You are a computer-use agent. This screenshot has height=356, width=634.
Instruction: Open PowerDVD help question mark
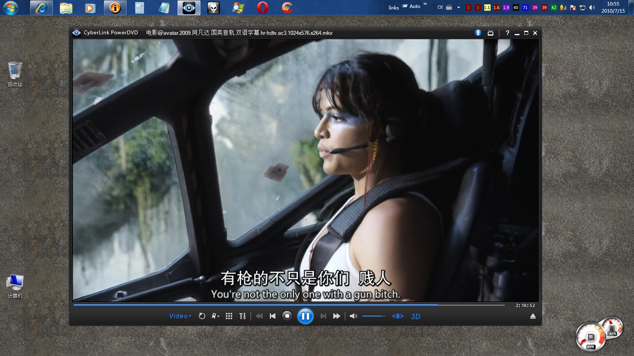(507, 33)
